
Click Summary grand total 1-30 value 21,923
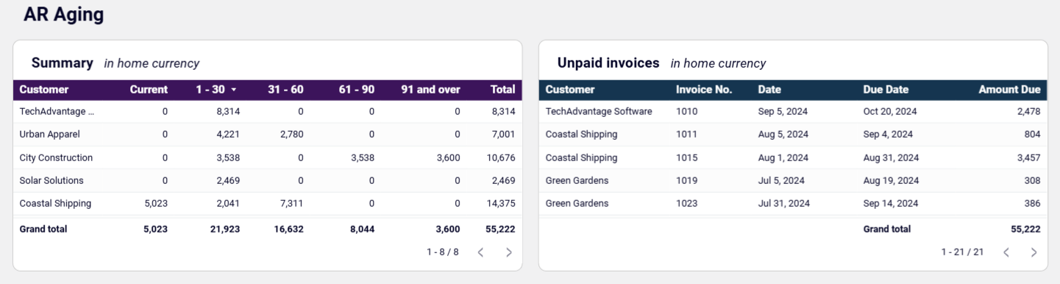(x=226, y=229)
